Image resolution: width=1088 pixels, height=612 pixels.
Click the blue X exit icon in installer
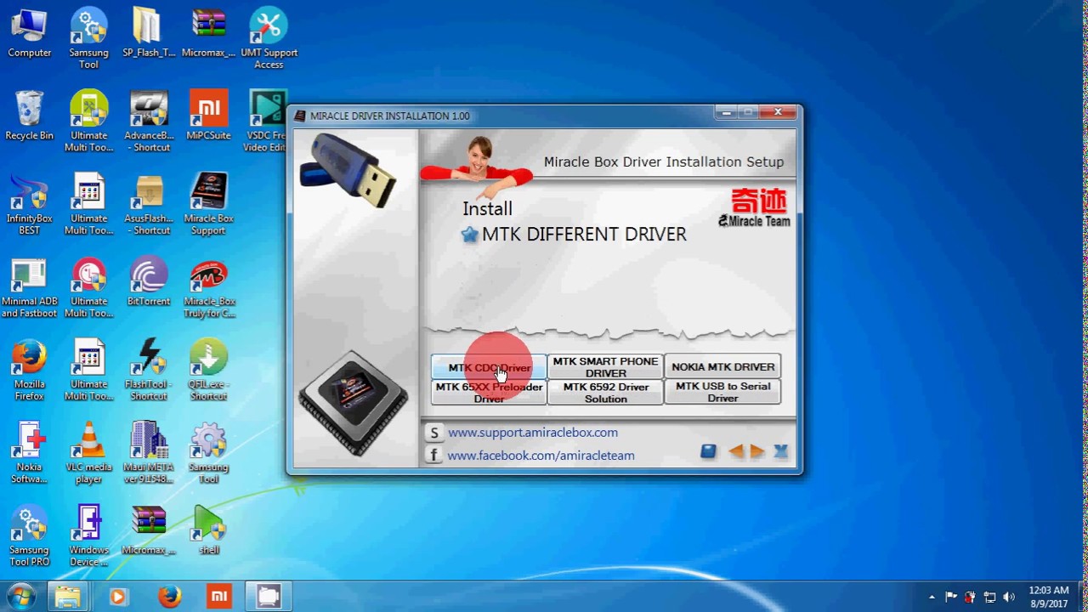pyautogui.click(x=781, y=451)
